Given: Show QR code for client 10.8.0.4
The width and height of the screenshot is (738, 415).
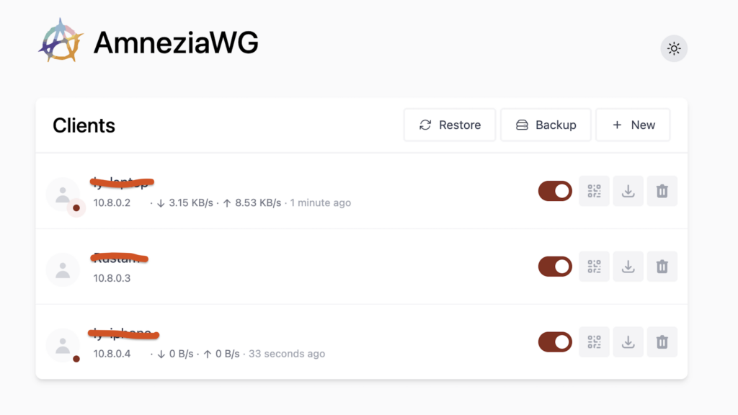Looking at the screenshot, I should pos(594,342).
